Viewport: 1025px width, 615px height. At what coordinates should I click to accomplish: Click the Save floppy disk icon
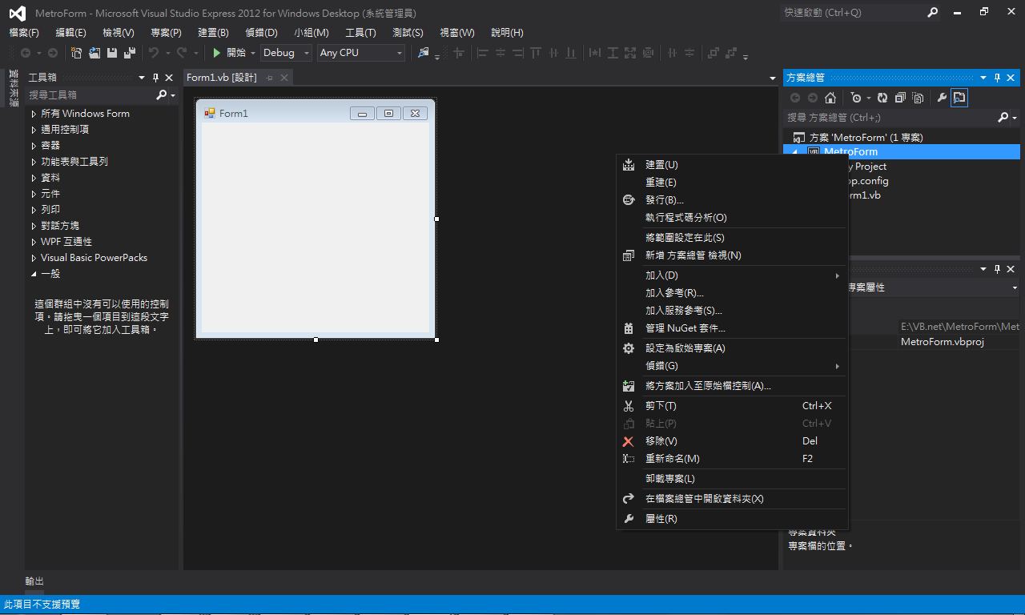pyautogui.click(x=112, y=53)
